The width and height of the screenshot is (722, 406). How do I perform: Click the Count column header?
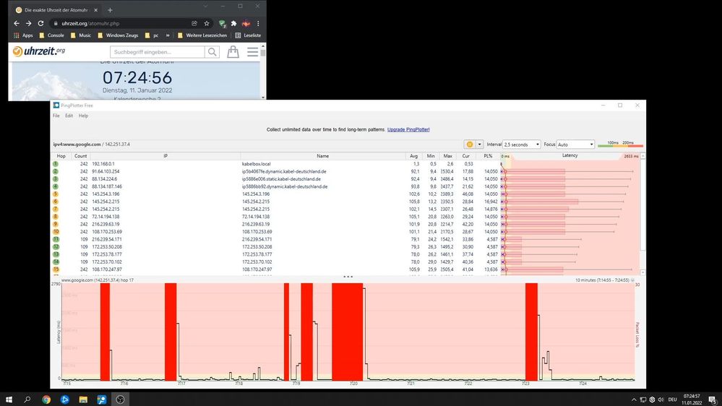80,156
